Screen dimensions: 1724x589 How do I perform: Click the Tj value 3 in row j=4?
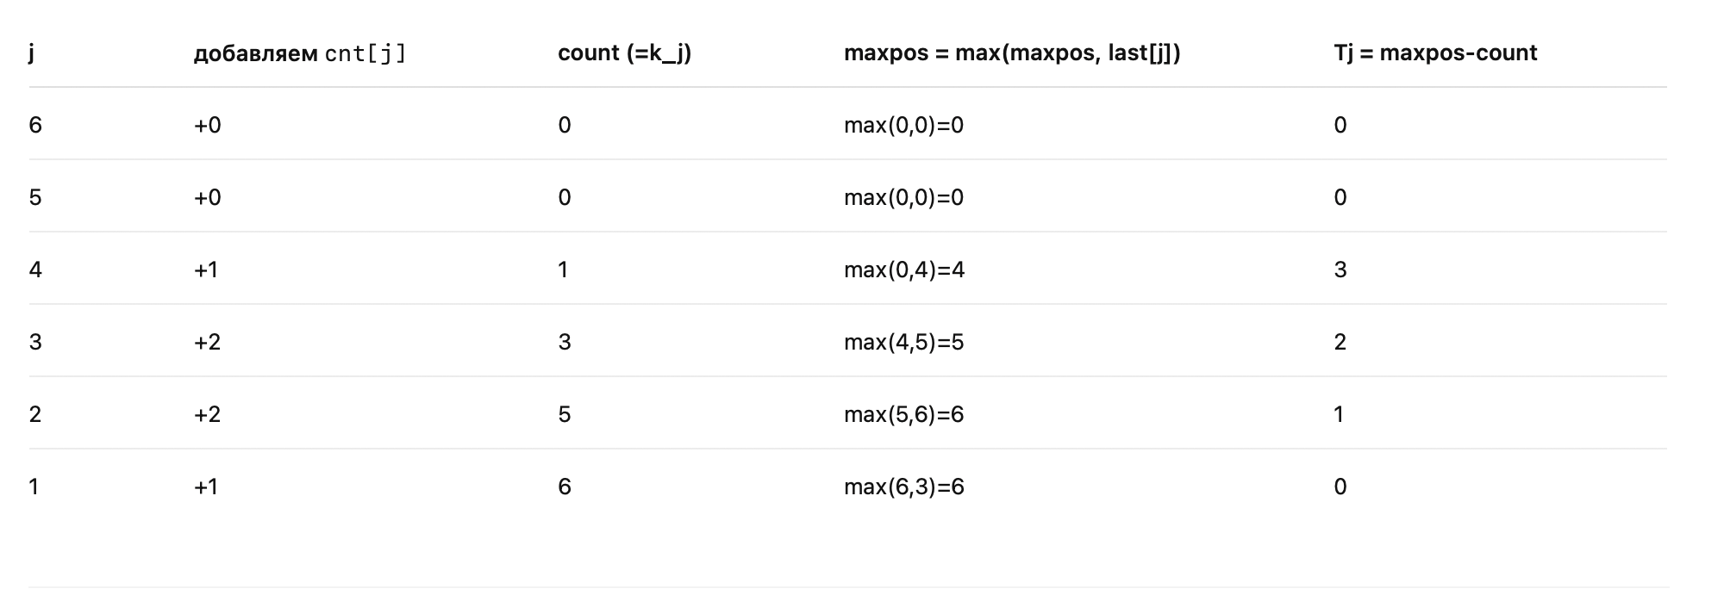[1340, 270]
